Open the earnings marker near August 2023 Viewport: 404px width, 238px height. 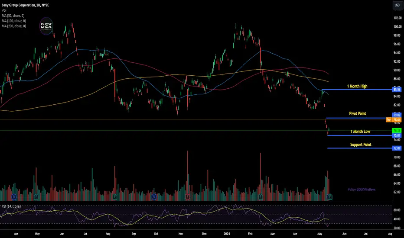(x=115, y=197)
